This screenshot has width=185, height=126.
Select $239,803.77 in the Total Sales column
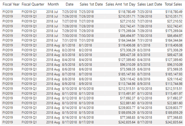pos(174,108)
